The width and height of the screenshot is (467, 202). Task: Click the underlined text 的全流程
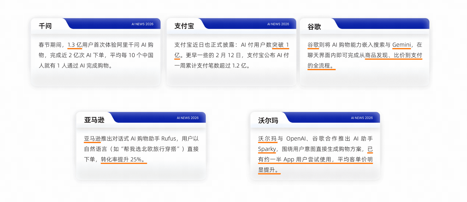[x=321, y=66]
